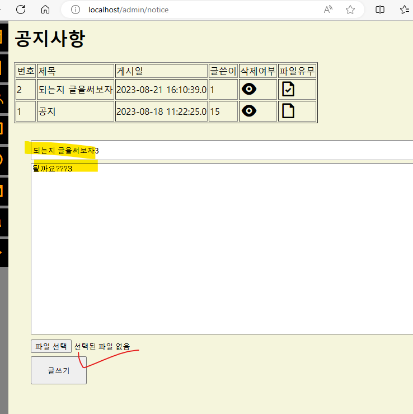Click the address bar URL localhost/admin/notice
Image resolution: width=413 pixels, height=414 pixels.
click(x=129, y=10)
